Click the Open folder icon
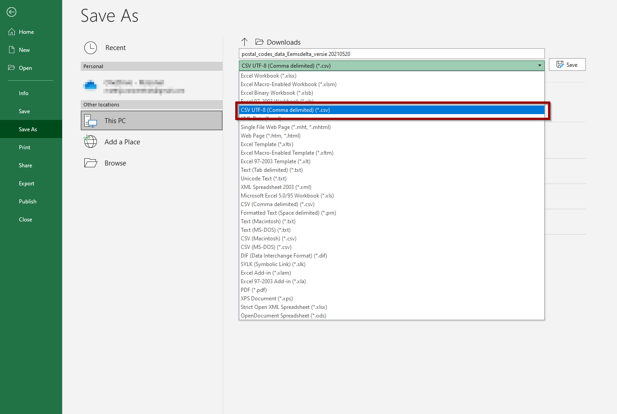 12,68
